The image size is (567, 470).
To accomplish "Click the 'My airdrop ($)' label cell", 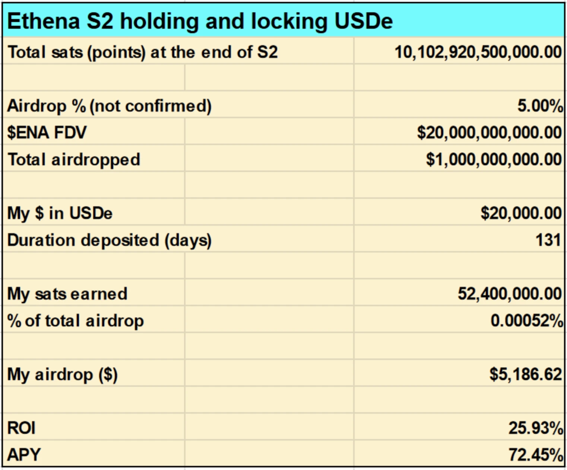I will 62,375.
